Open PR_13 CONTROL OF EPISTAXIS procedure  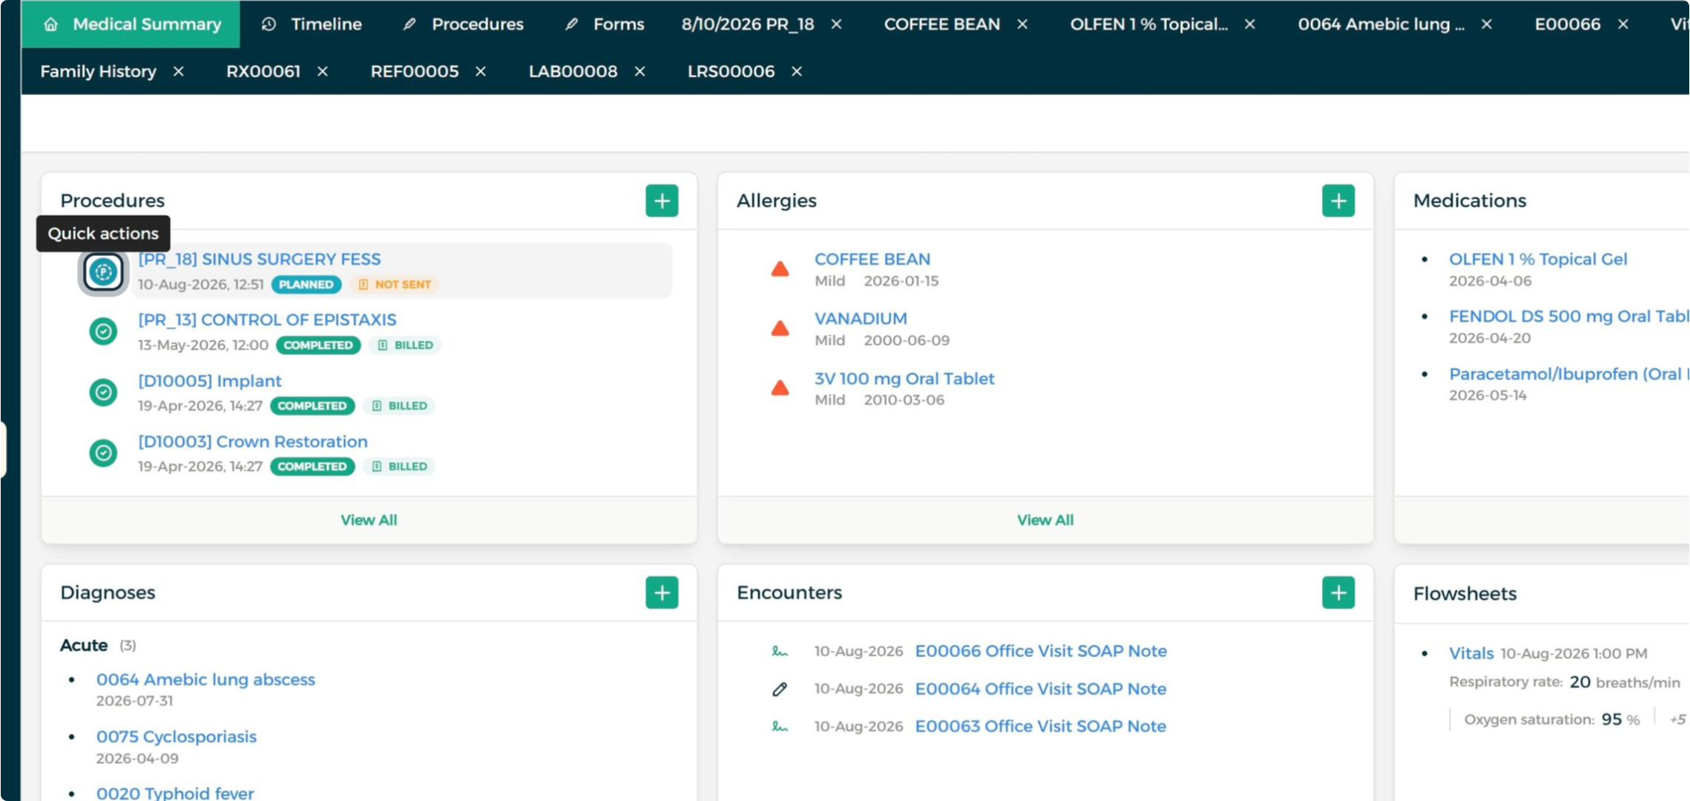point(267,320)
